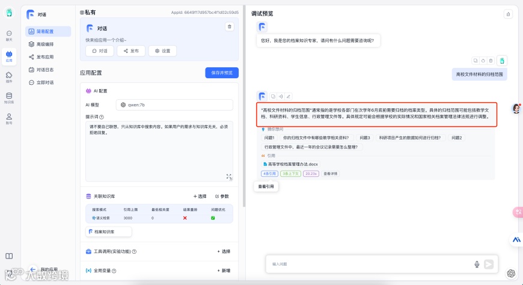This screenshot has height=285, width=523.
Task: Click suggestion 你的归档文件中有哪些教学相关资料?
Action: click(316, 138)
